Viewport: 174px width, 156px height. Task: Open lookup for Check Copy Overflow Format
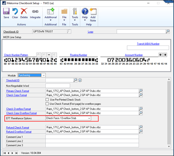pos(141,113)
